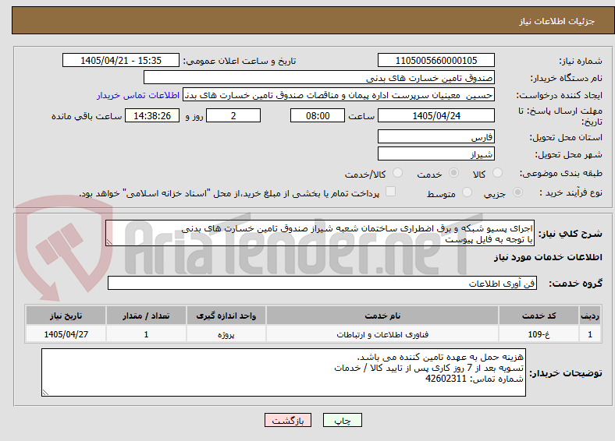Click the بازگشت back button
Screen dimensions: 615x441
point(288,420)
